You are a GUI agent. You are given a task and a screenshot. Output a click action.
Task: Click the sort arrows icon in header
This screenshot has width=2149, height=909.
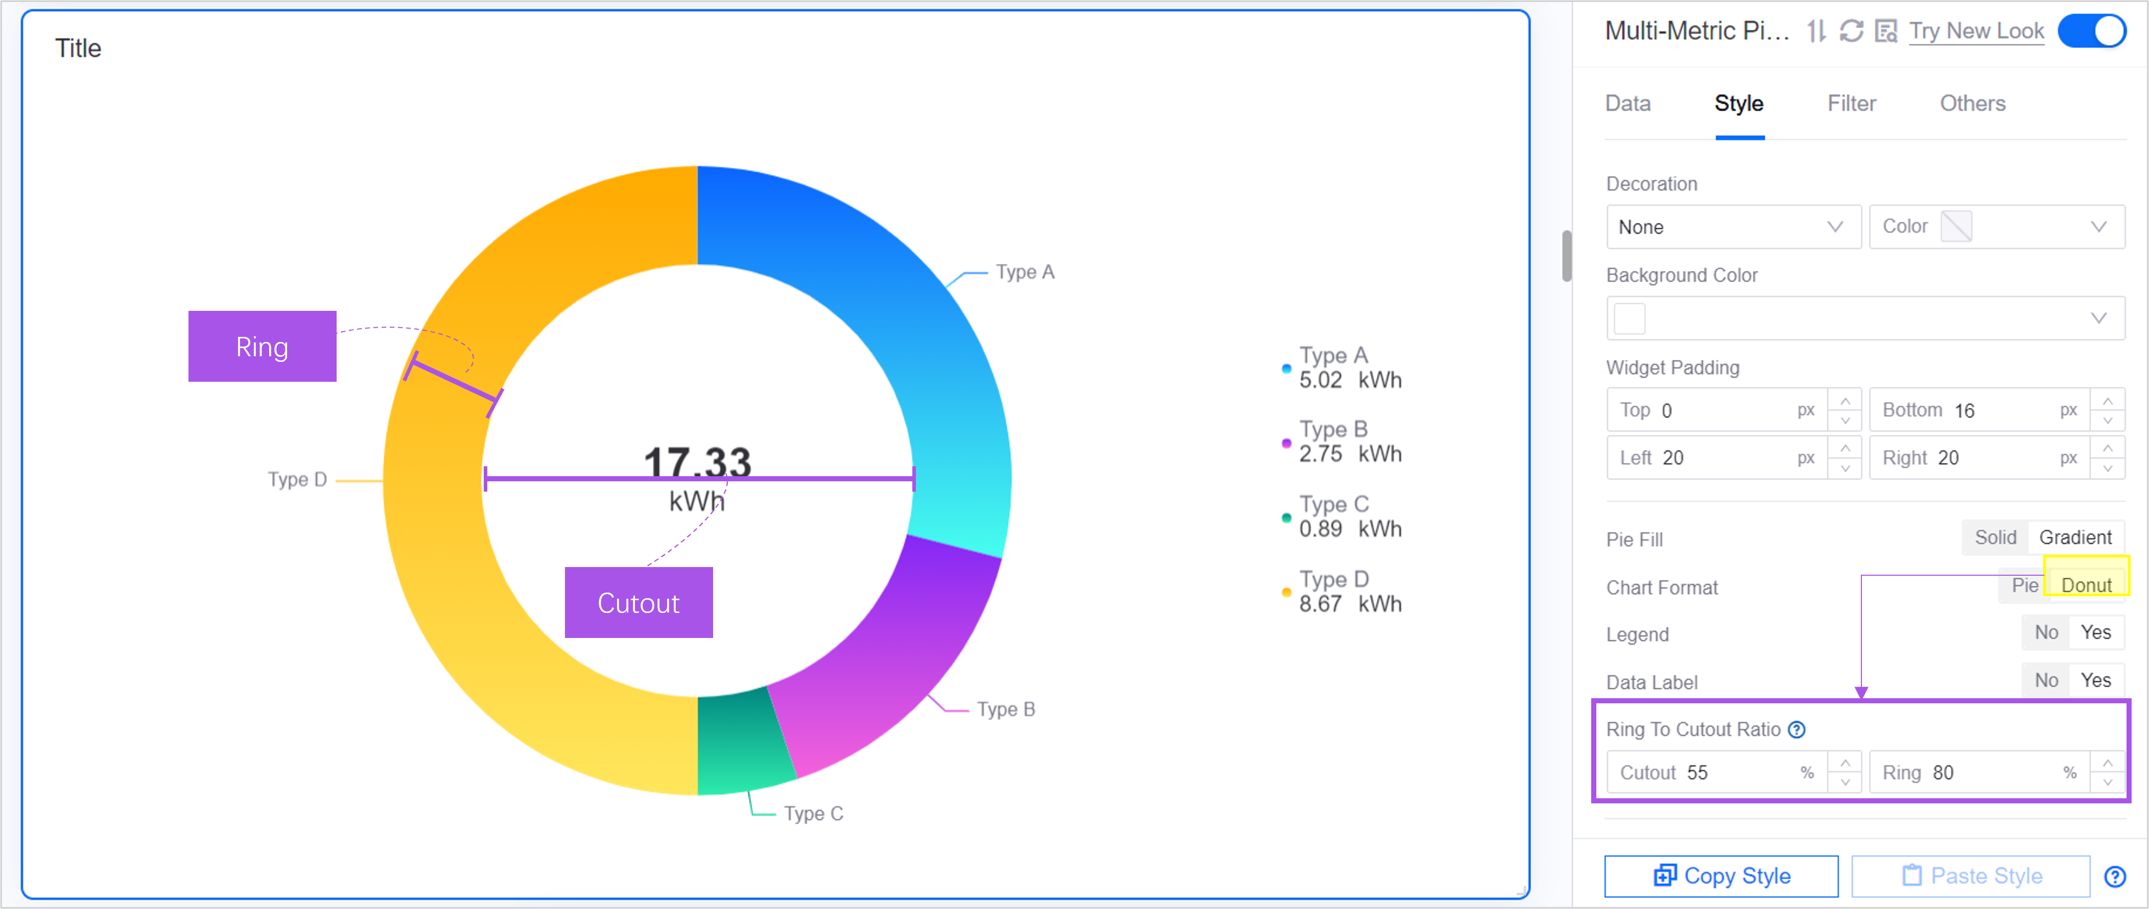[1816, 32]
